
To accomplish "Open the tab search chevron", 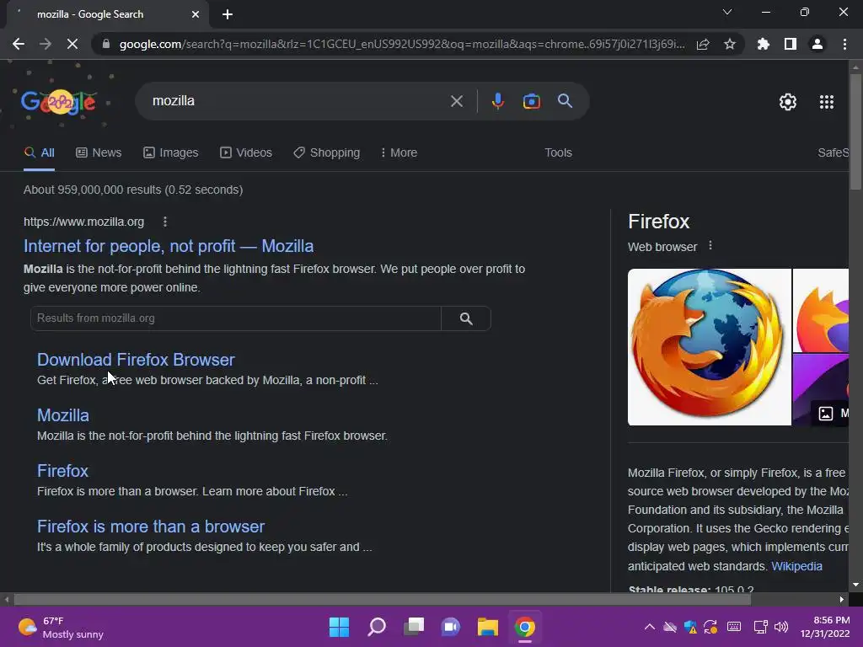I will [727, 12].
